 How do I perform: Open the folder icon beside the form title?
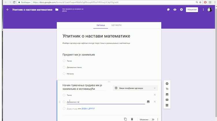[57, 9]
